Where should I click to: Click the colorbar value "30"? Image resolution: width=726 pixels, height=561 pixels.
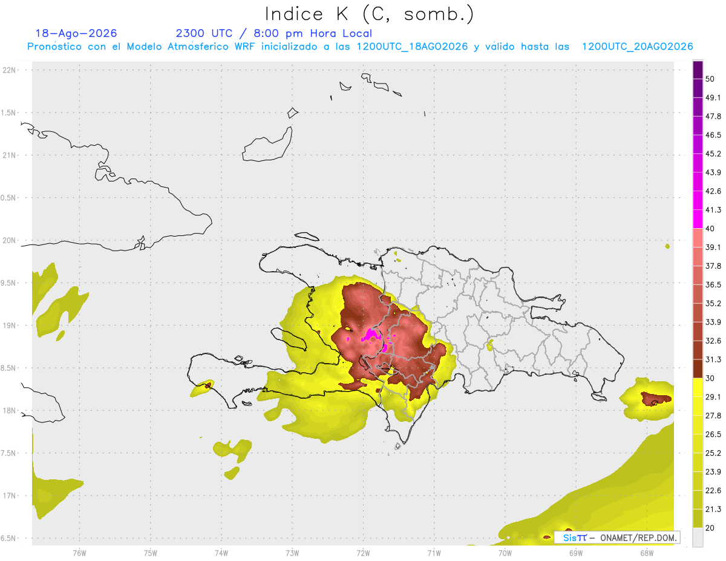tap(710, 378)
